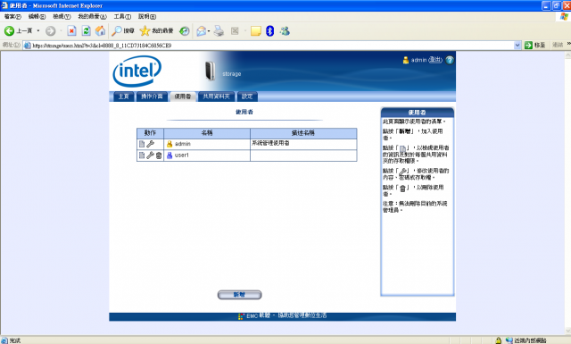Open the 工具(T) menu

[122, 17]
